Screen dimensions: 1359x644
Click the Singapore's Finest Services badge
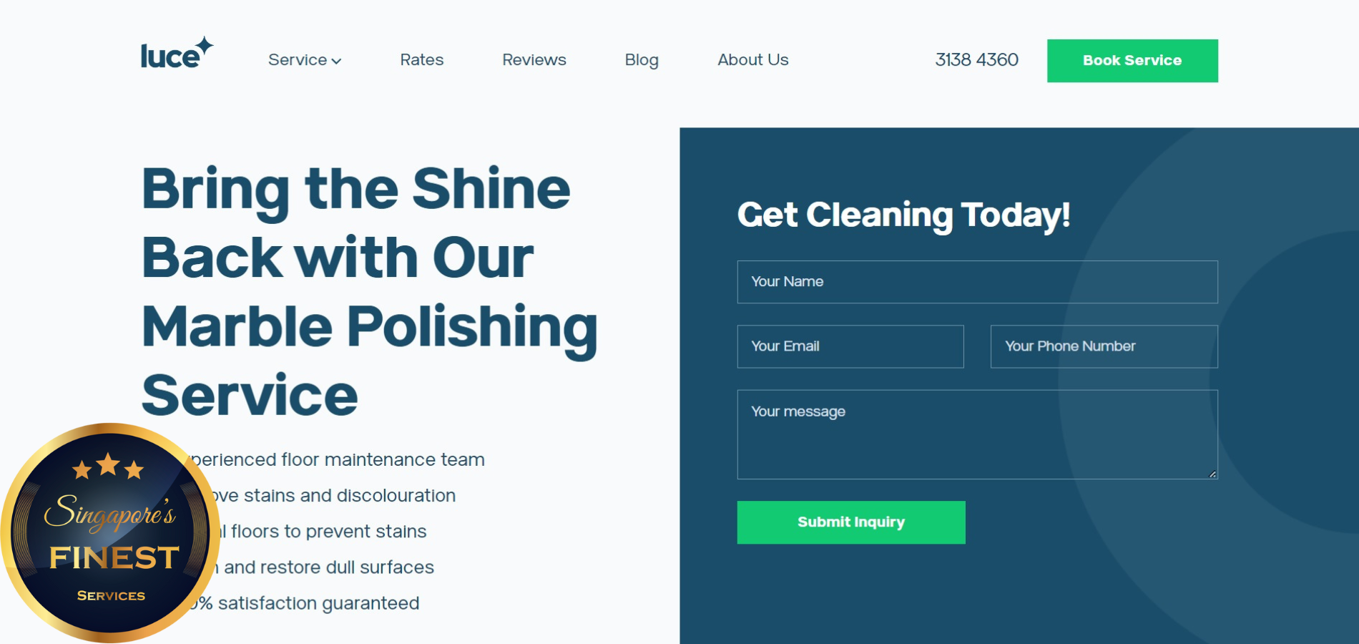[110, 533]
